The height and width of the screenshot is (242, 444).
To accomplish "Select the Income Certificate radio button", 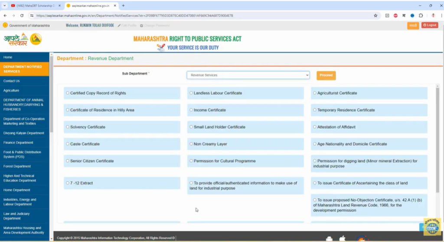I will click(x=191, y=110).
